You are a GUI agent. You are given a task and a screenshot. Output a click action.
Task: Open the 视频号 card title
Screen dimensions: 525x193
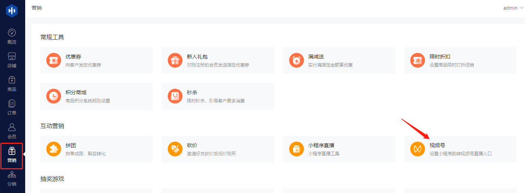437,146
